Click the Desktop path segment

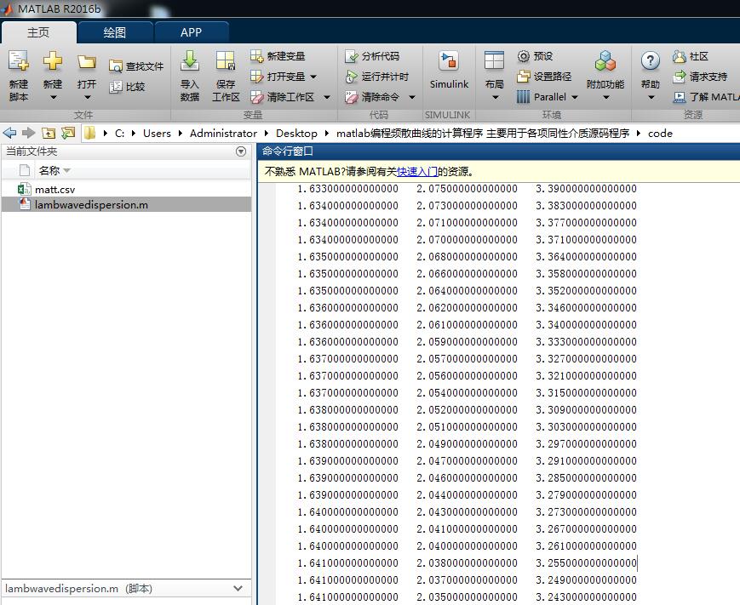[x=296, y=134]
